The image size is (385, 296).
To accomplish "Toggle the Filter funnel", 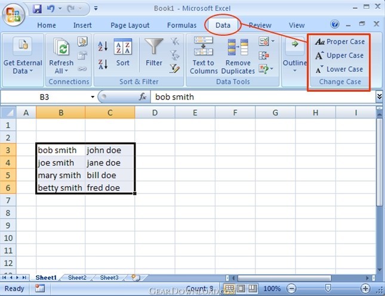I will (x=154, y=52).
